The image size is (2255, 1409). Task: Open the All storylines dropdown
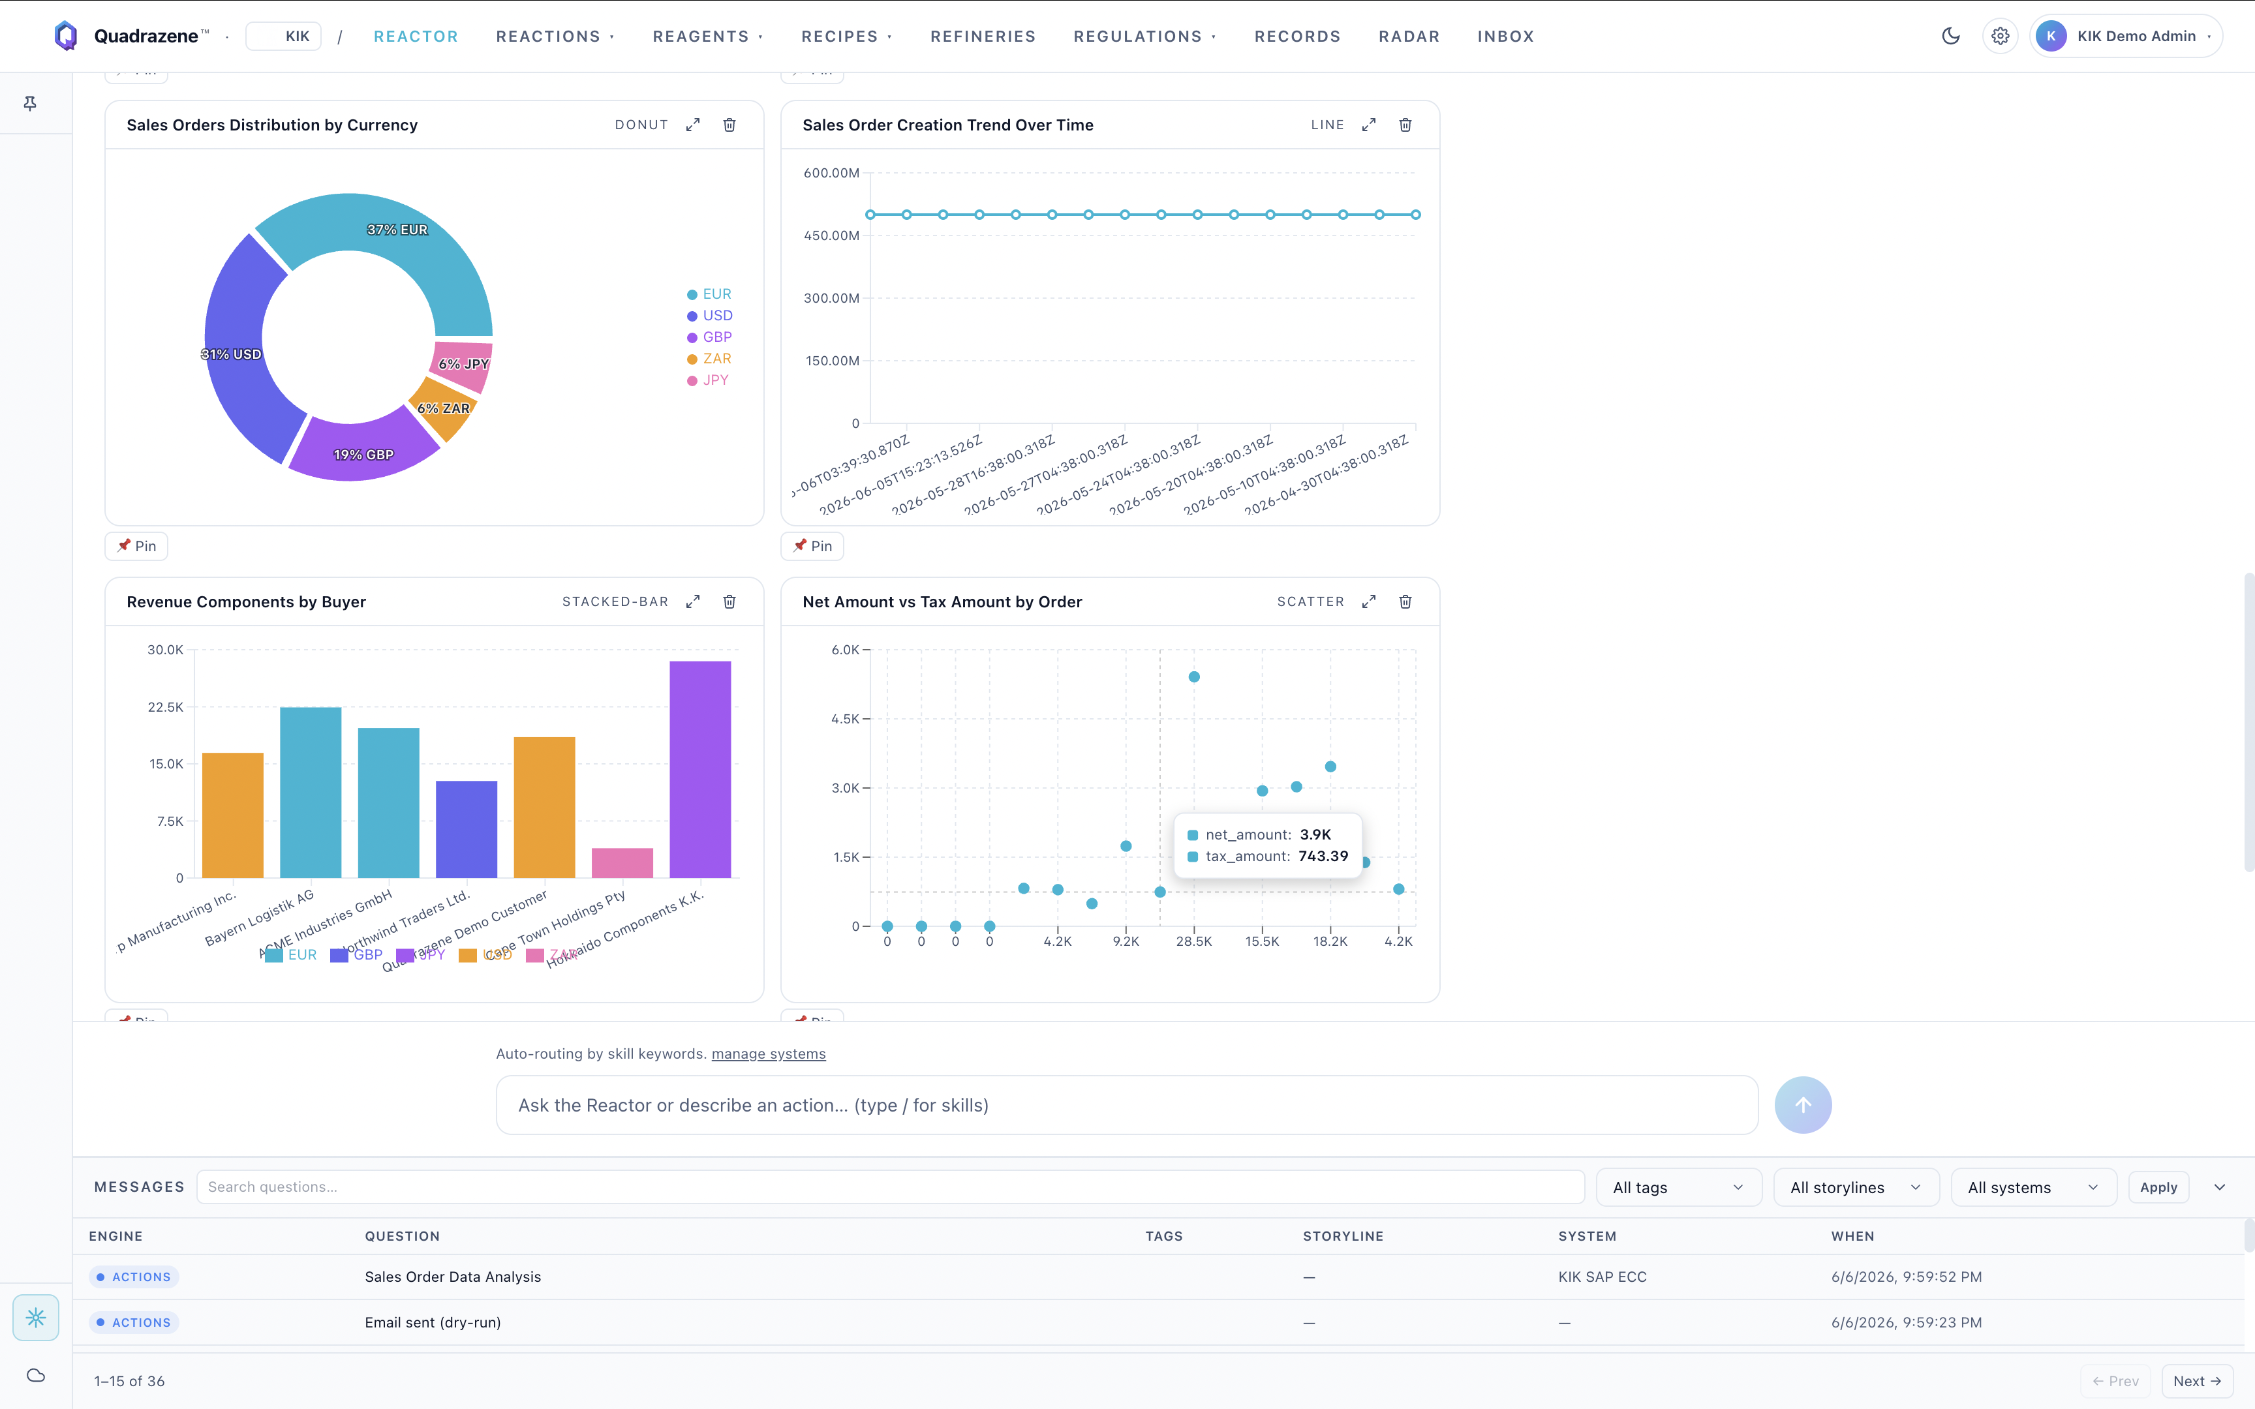[x=1855, y=1187]
